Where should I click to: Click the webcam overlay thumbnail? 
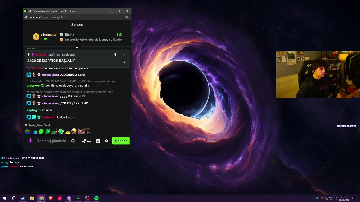[318, 75]
